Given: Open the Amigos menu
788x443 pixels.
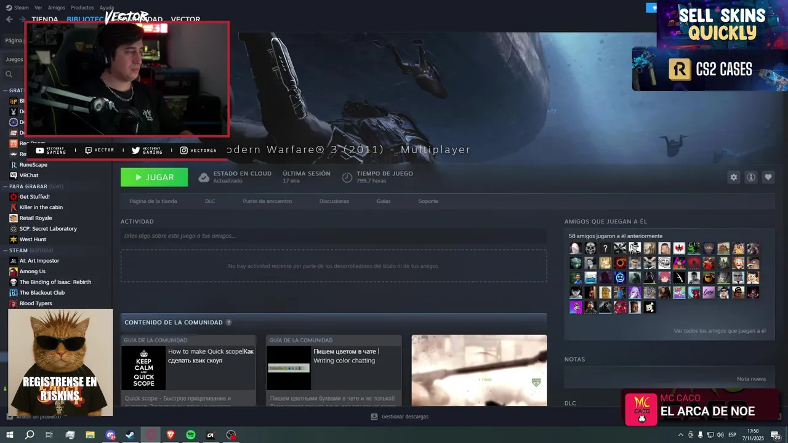Looking at the screenshot, I should (57, 8).
